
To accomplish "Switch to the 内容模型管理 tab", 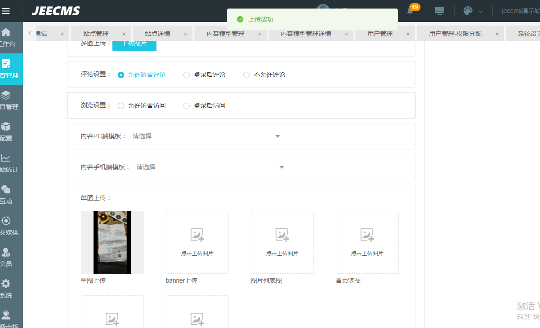I will 225,34.
